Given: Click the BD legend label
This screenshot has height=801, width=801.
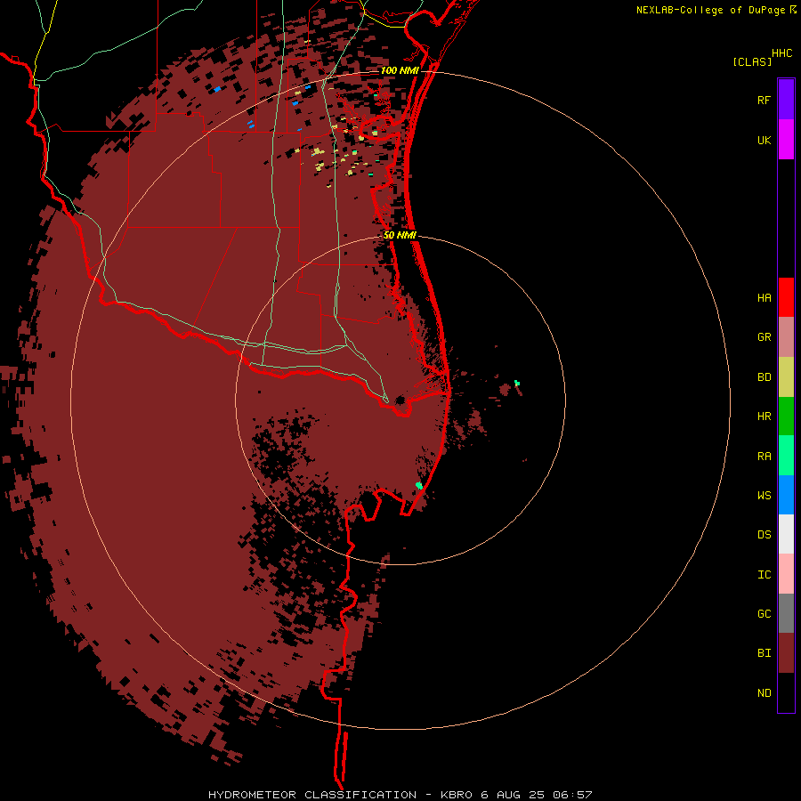Looking at the screenshot, I should 764,377.
